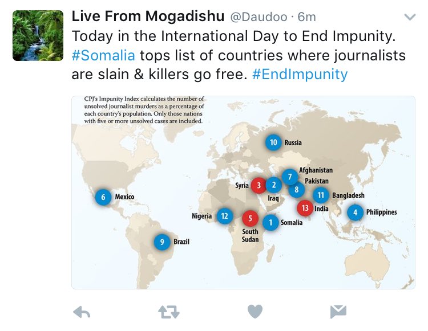
Task: Retweet this tweet
Action: coord(169,312)
